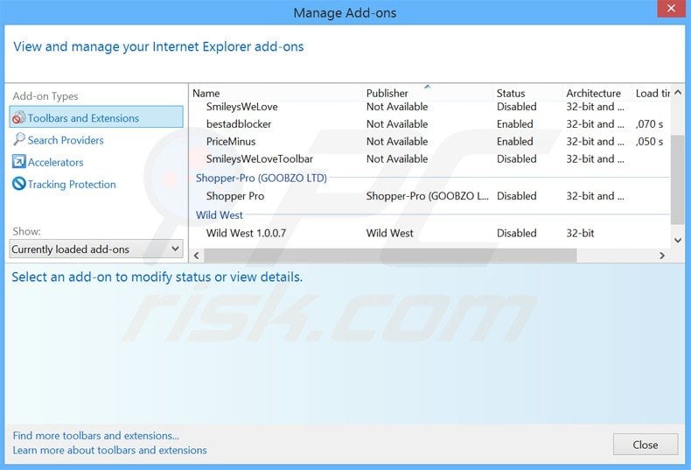Click horizontal scroll left arrow
691x470 pixels.
click(x=197, y=256)
